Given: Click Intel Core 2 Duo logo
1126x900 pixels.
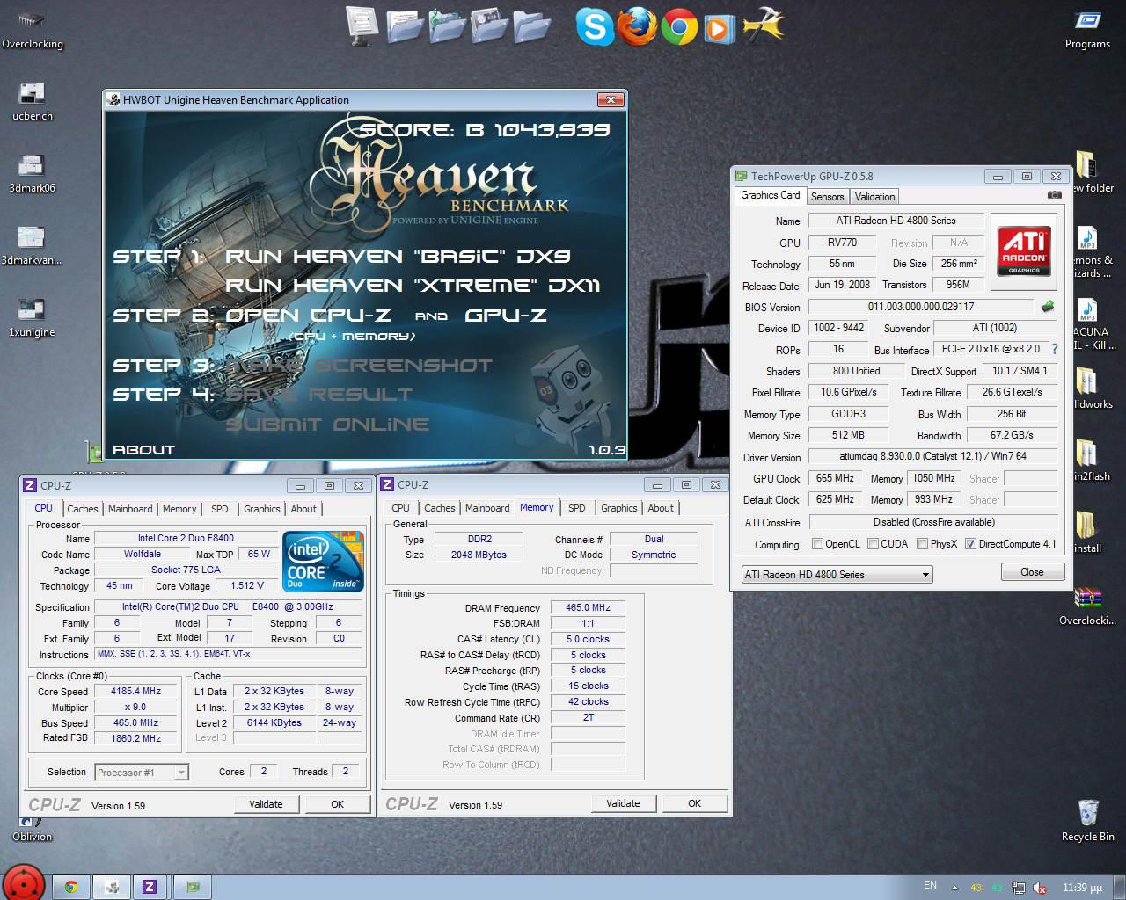Looking at the screenshot, I should pos(323,562).
